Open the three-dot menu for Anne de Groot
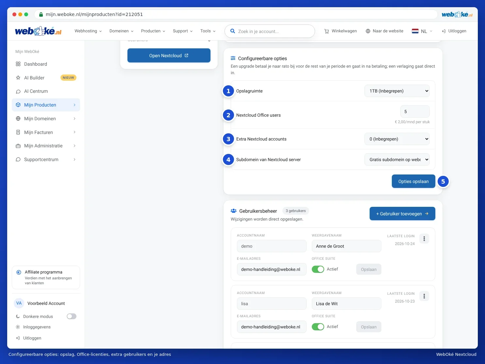 click(424, 239)
